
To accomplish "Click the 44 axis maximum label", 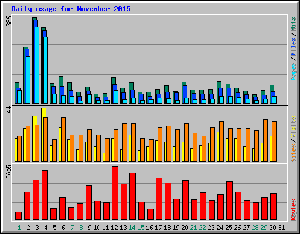I will (x=9, y=109).
